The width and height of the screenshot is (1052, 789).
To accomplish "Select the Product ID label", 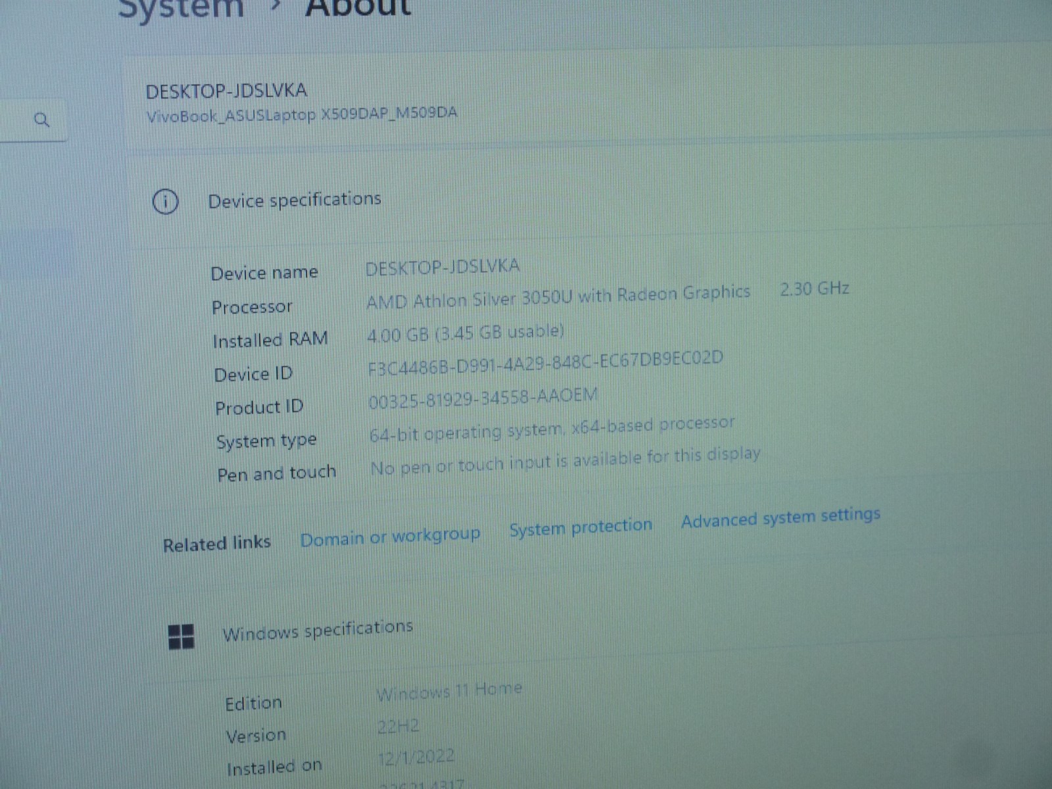I will (259, 408).
